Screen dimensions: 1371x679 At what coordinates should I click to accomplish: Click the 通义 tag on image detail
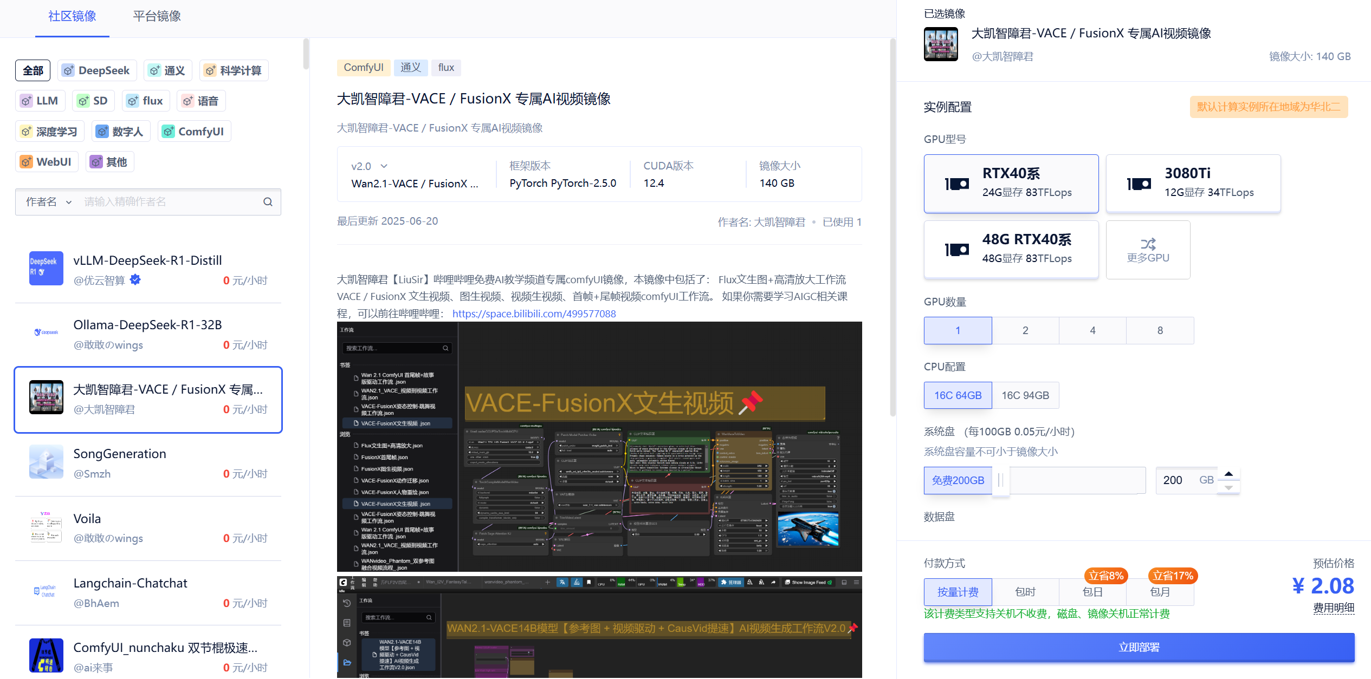click(410, 68)
